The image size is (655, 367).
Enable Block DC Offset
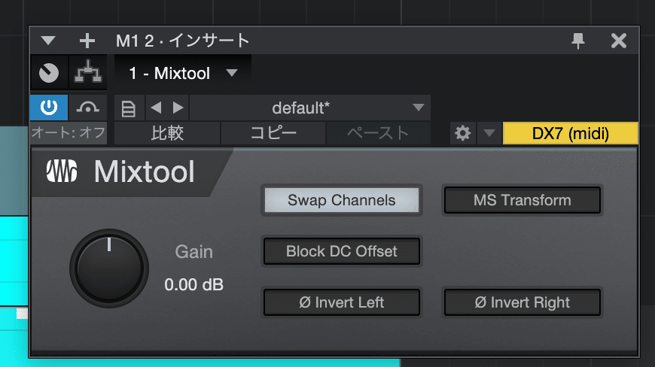342,251
